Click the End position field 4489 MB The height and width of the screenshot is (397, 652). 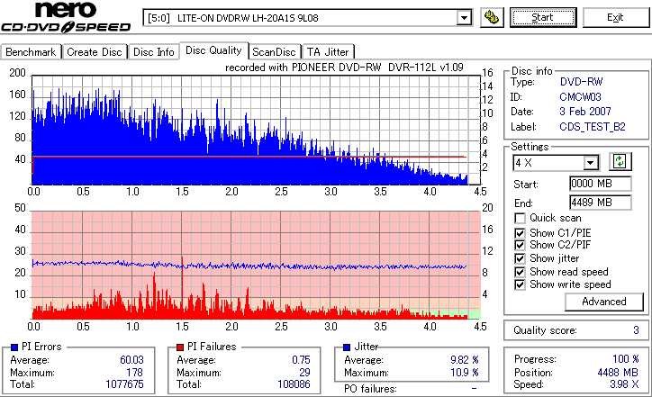[600, 203]
